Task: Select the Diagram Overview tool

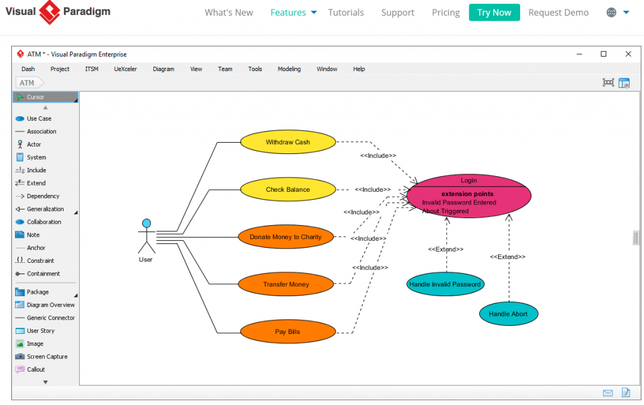Action: (45, 305)
